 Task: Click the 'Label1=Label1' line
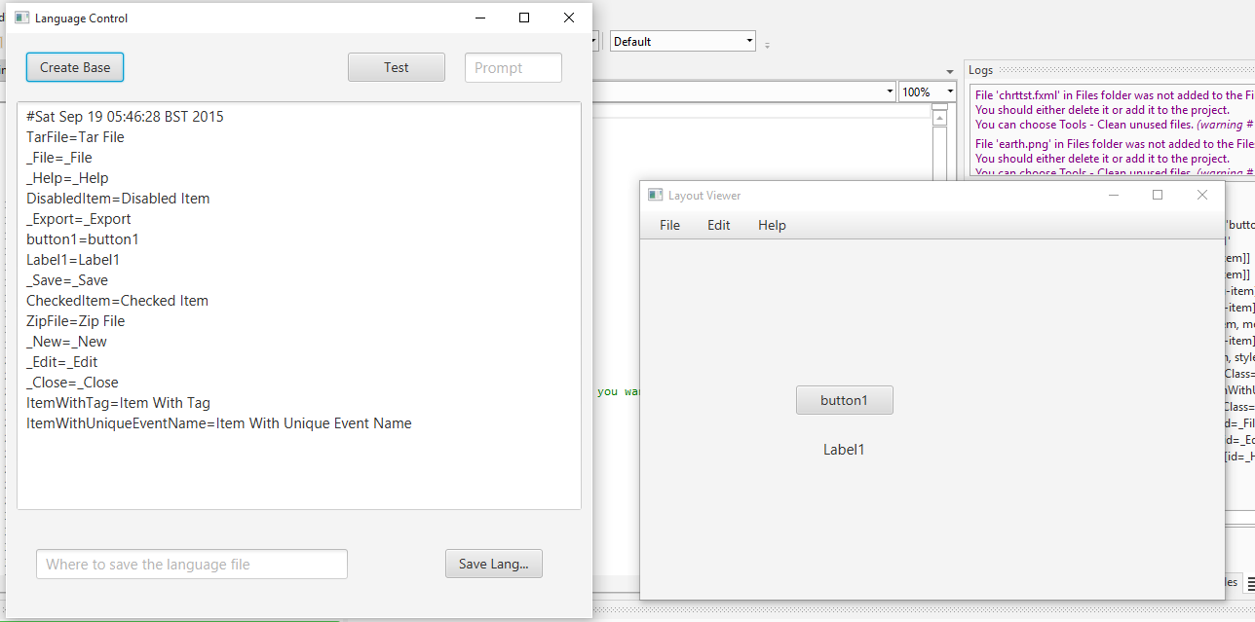point(73,260)
